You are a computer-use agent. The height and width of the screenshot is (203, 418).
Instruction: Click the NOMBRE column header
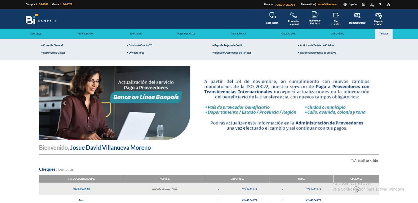click(x=164, y=179)
